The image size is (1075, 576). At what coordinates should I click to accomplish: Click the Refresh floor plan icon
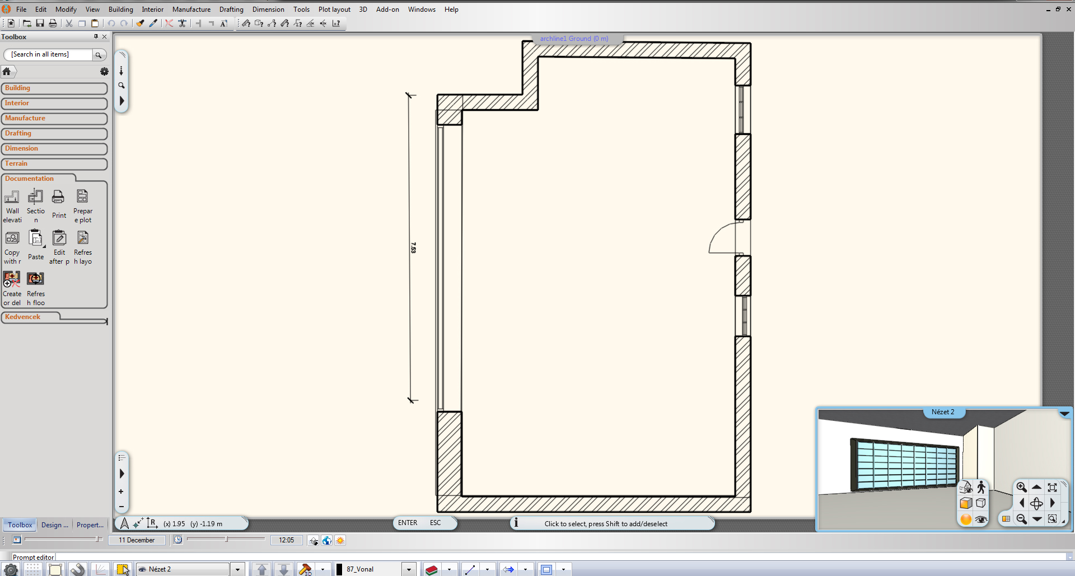[35, 279]
